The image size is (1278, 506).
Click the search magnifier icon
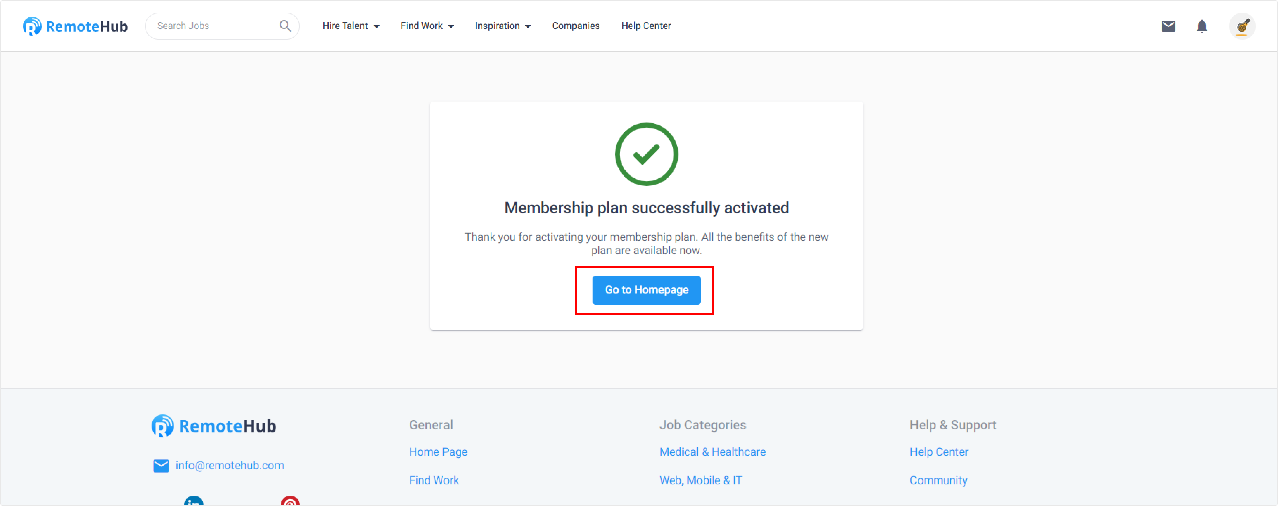click(285, 26)
